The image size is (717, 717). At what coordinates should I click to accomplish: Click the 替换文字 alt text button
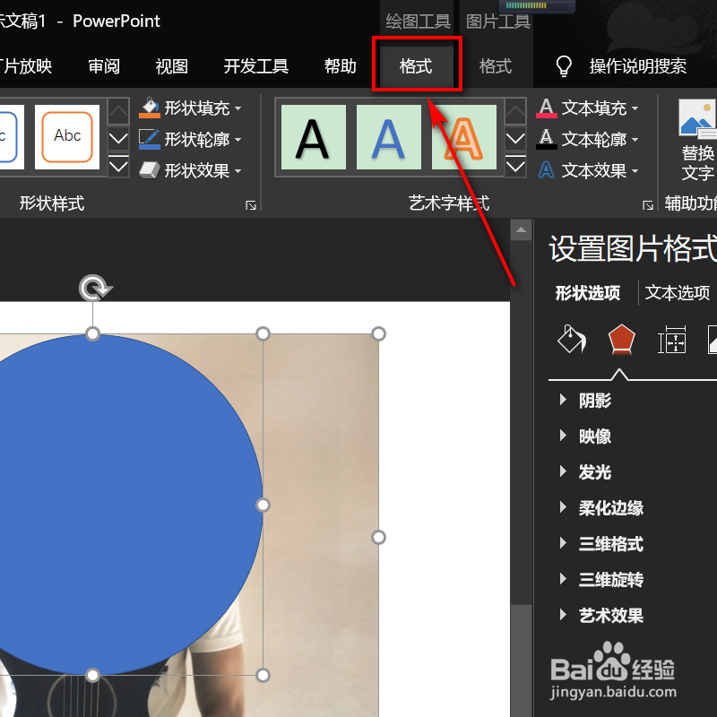(x=697, y=141)
